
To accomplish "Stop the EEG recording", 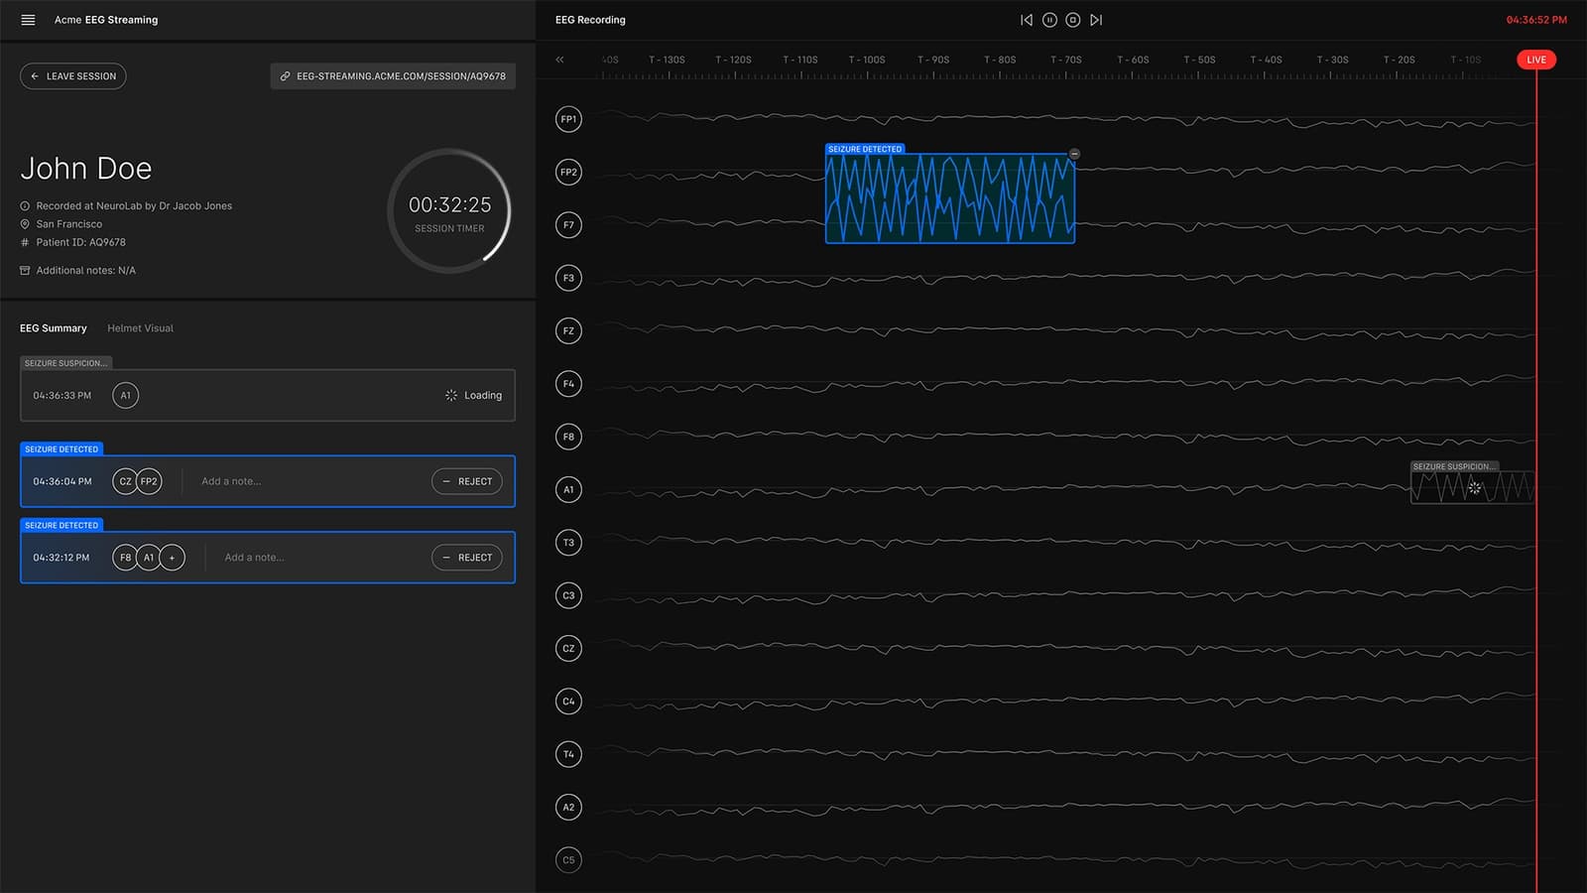I will pos(1072,20).
